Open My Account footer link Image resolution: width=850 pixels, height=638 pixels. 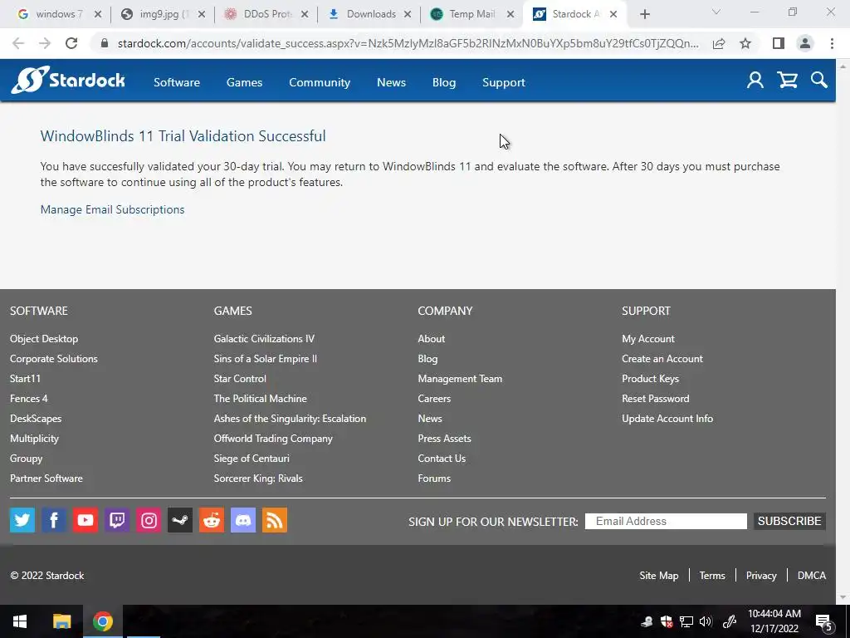[647, 339]
